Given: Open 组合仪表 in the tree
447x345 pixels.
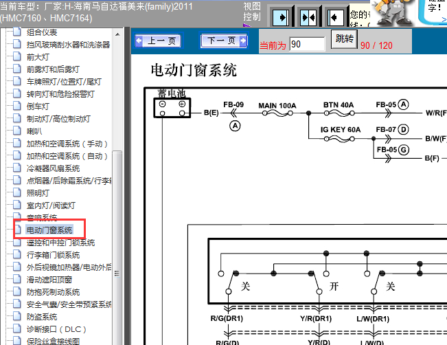Looking at the screenshot, I should pos(42,32).
